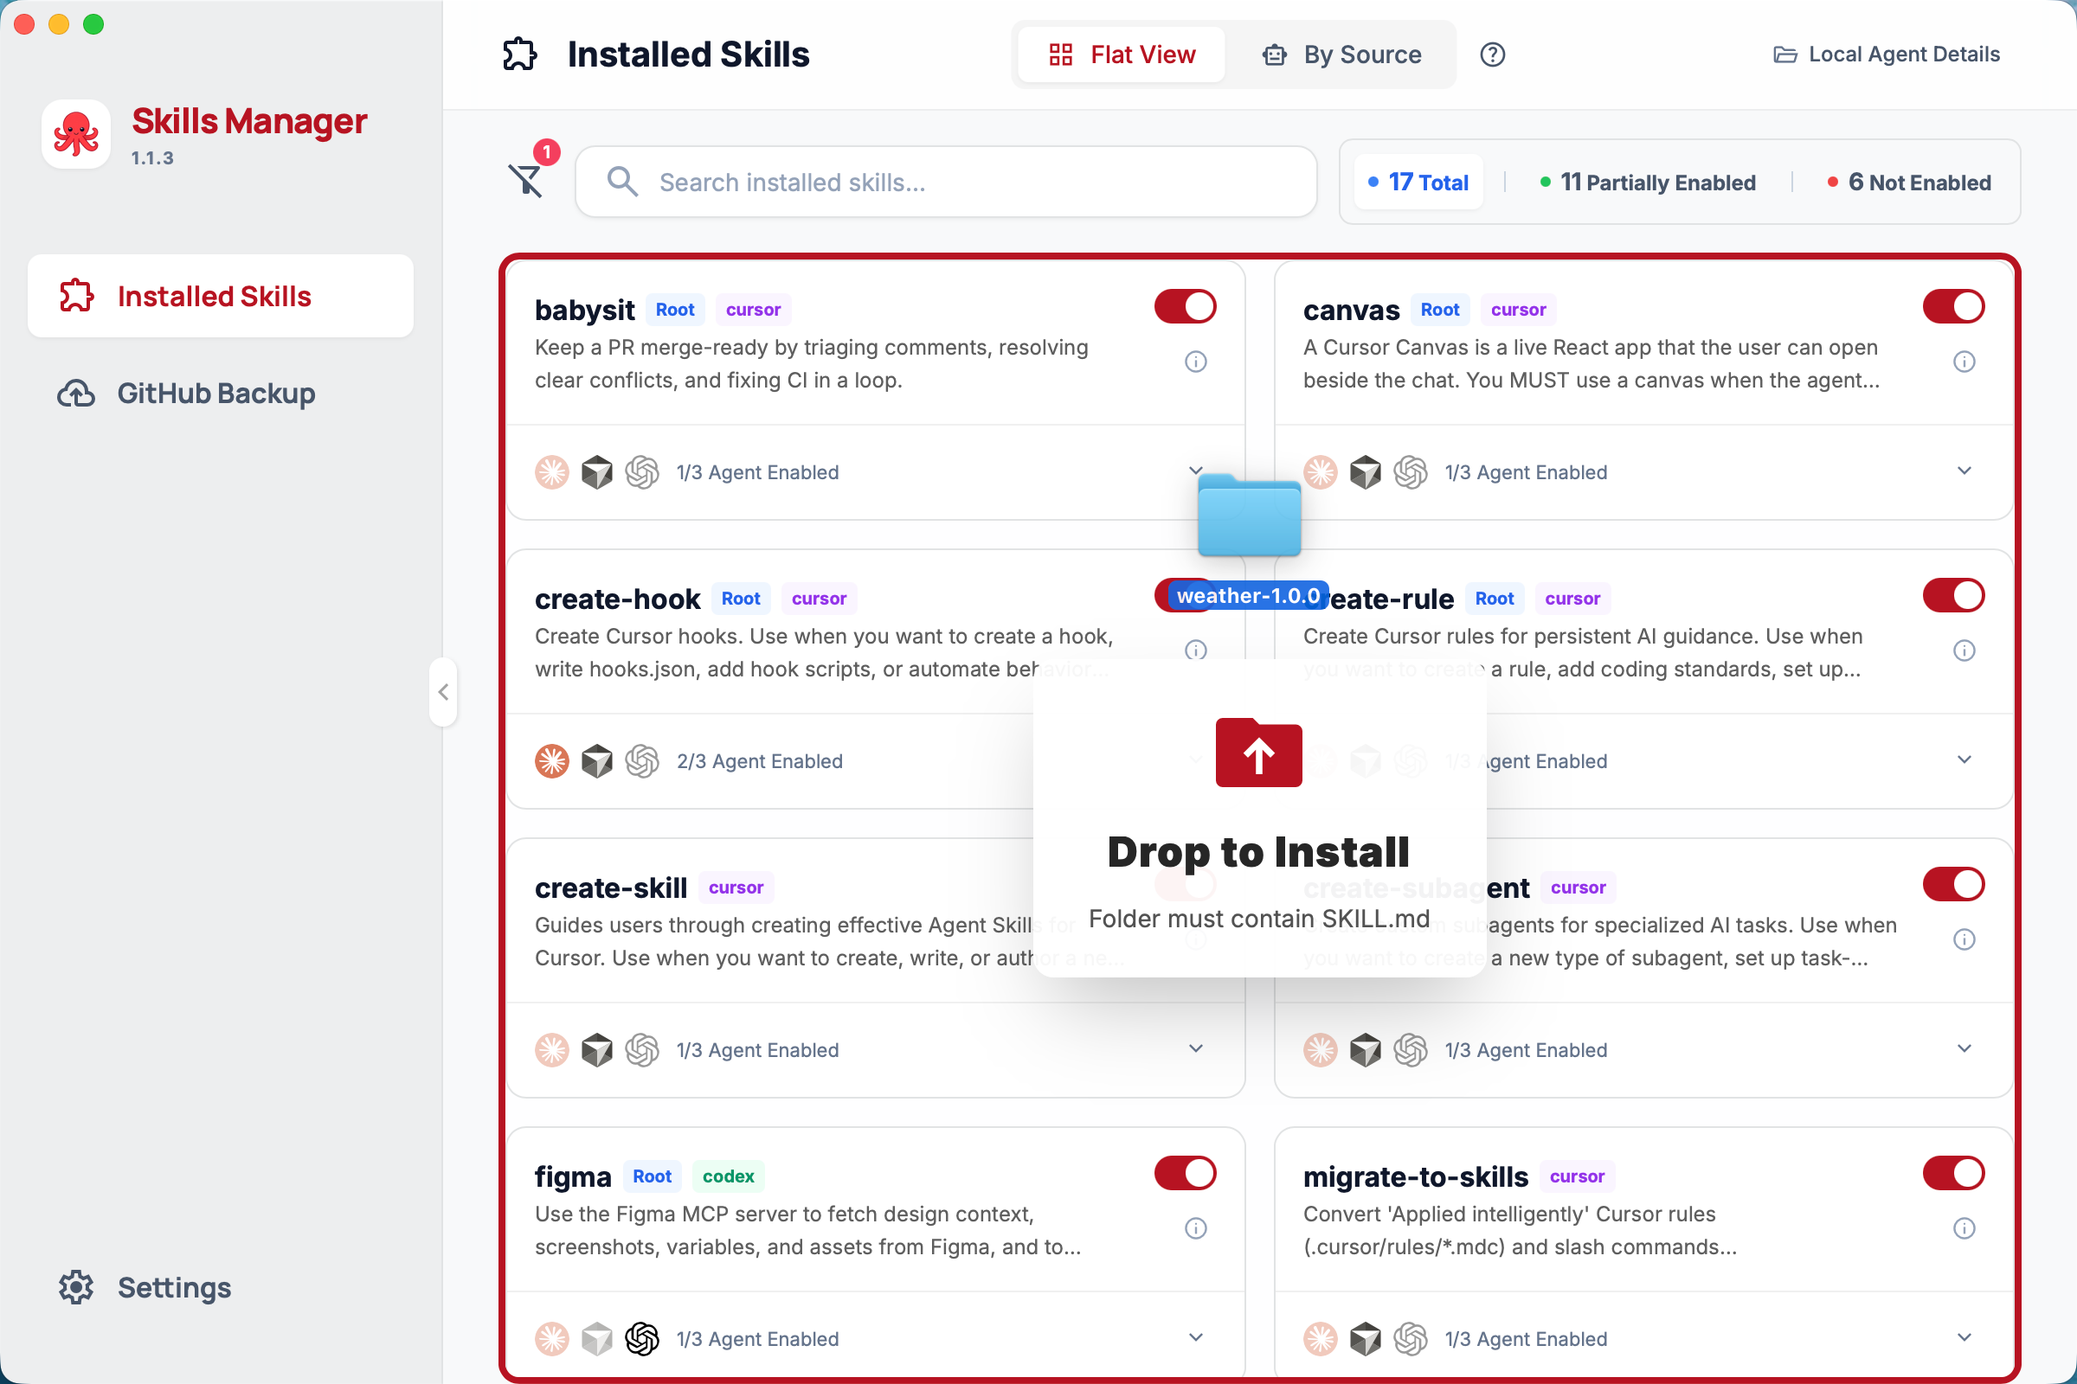Click the Claude agent icon on create-hook card
Screen dimensions: 2077x1384
552,761
